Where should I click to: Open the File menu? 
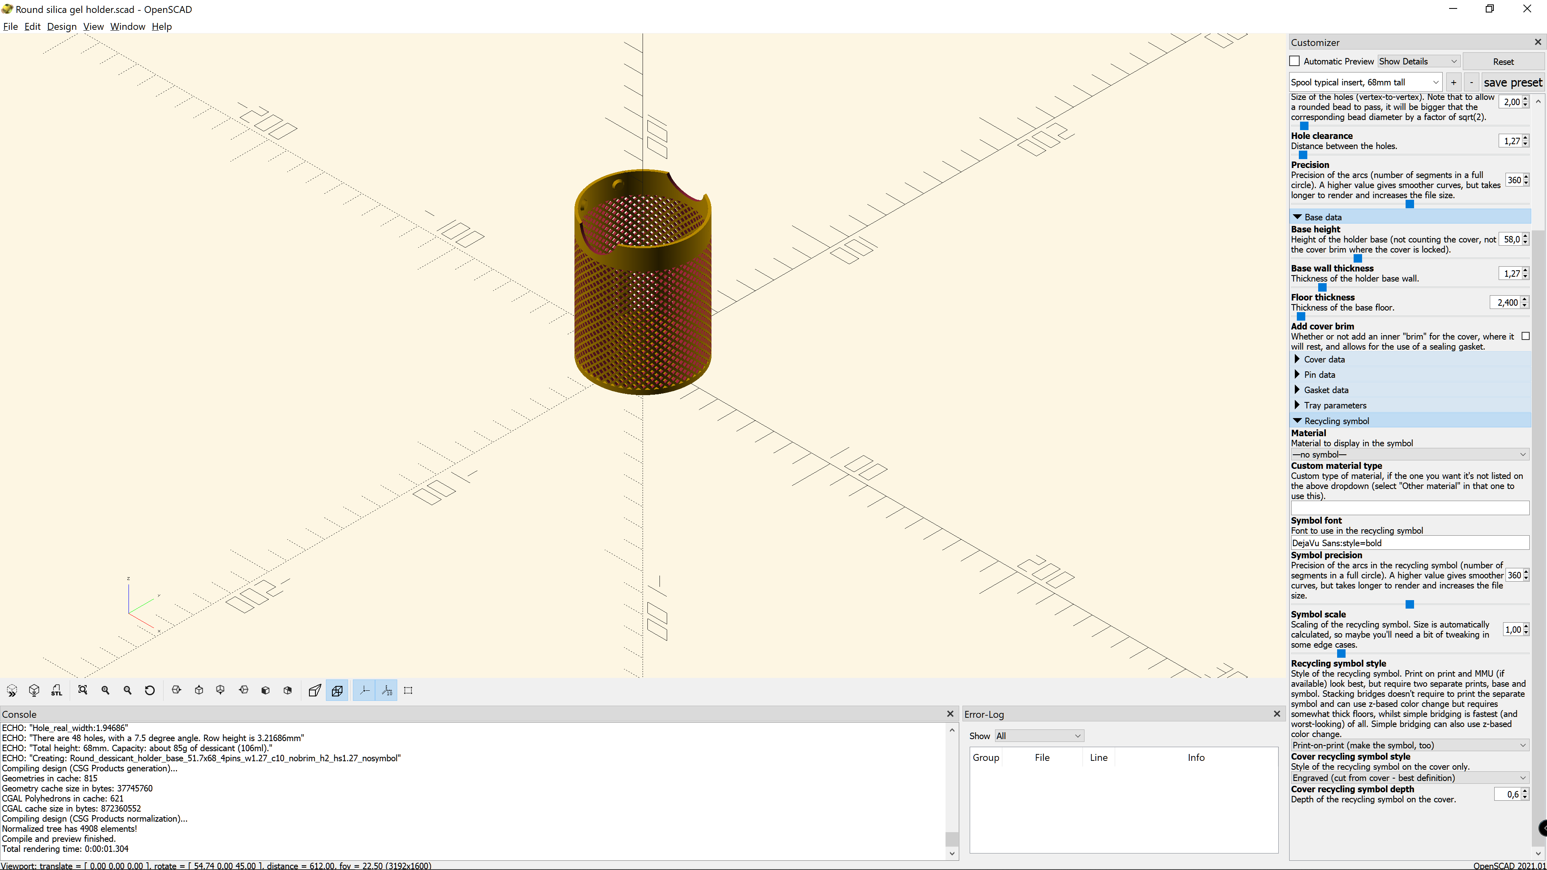(x=10, y=27)
